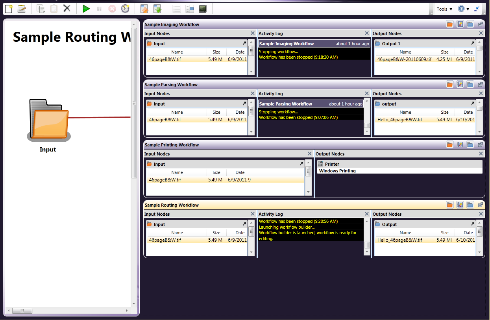
Task: Select 46pageB&W.tif in Sample Printing Input
Action: click(x=225, y=180)
